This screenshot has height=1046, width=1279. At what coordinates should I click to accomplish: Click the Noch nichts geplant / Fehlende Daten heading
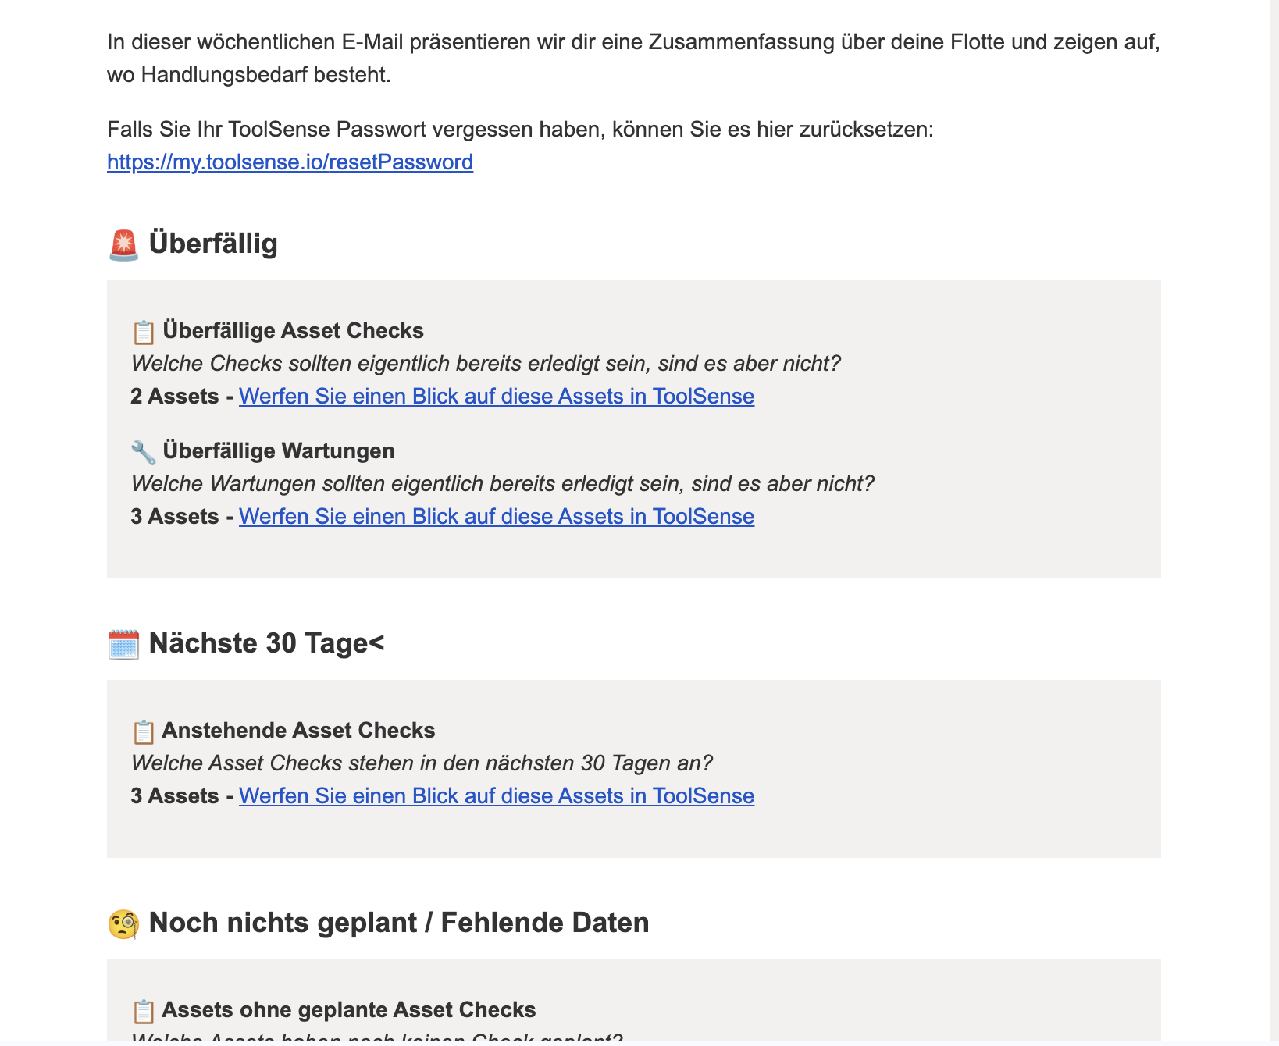pos(399,922)
